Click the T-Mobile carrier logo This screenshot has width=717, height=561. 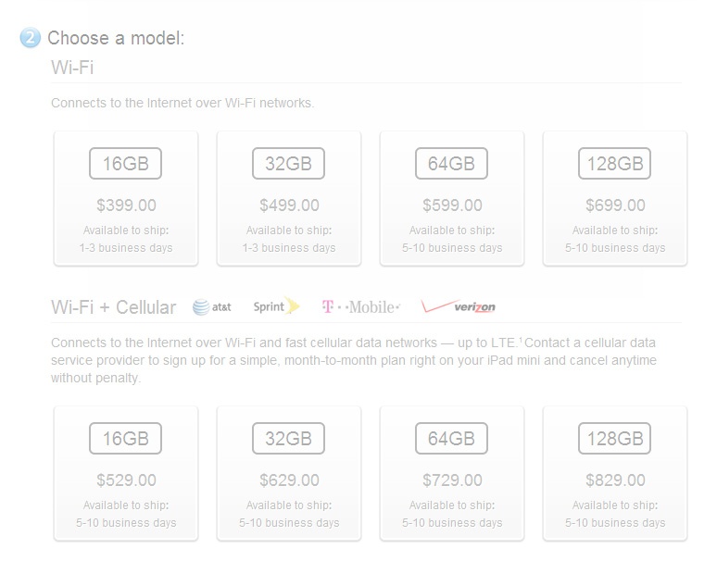(360, 306)
